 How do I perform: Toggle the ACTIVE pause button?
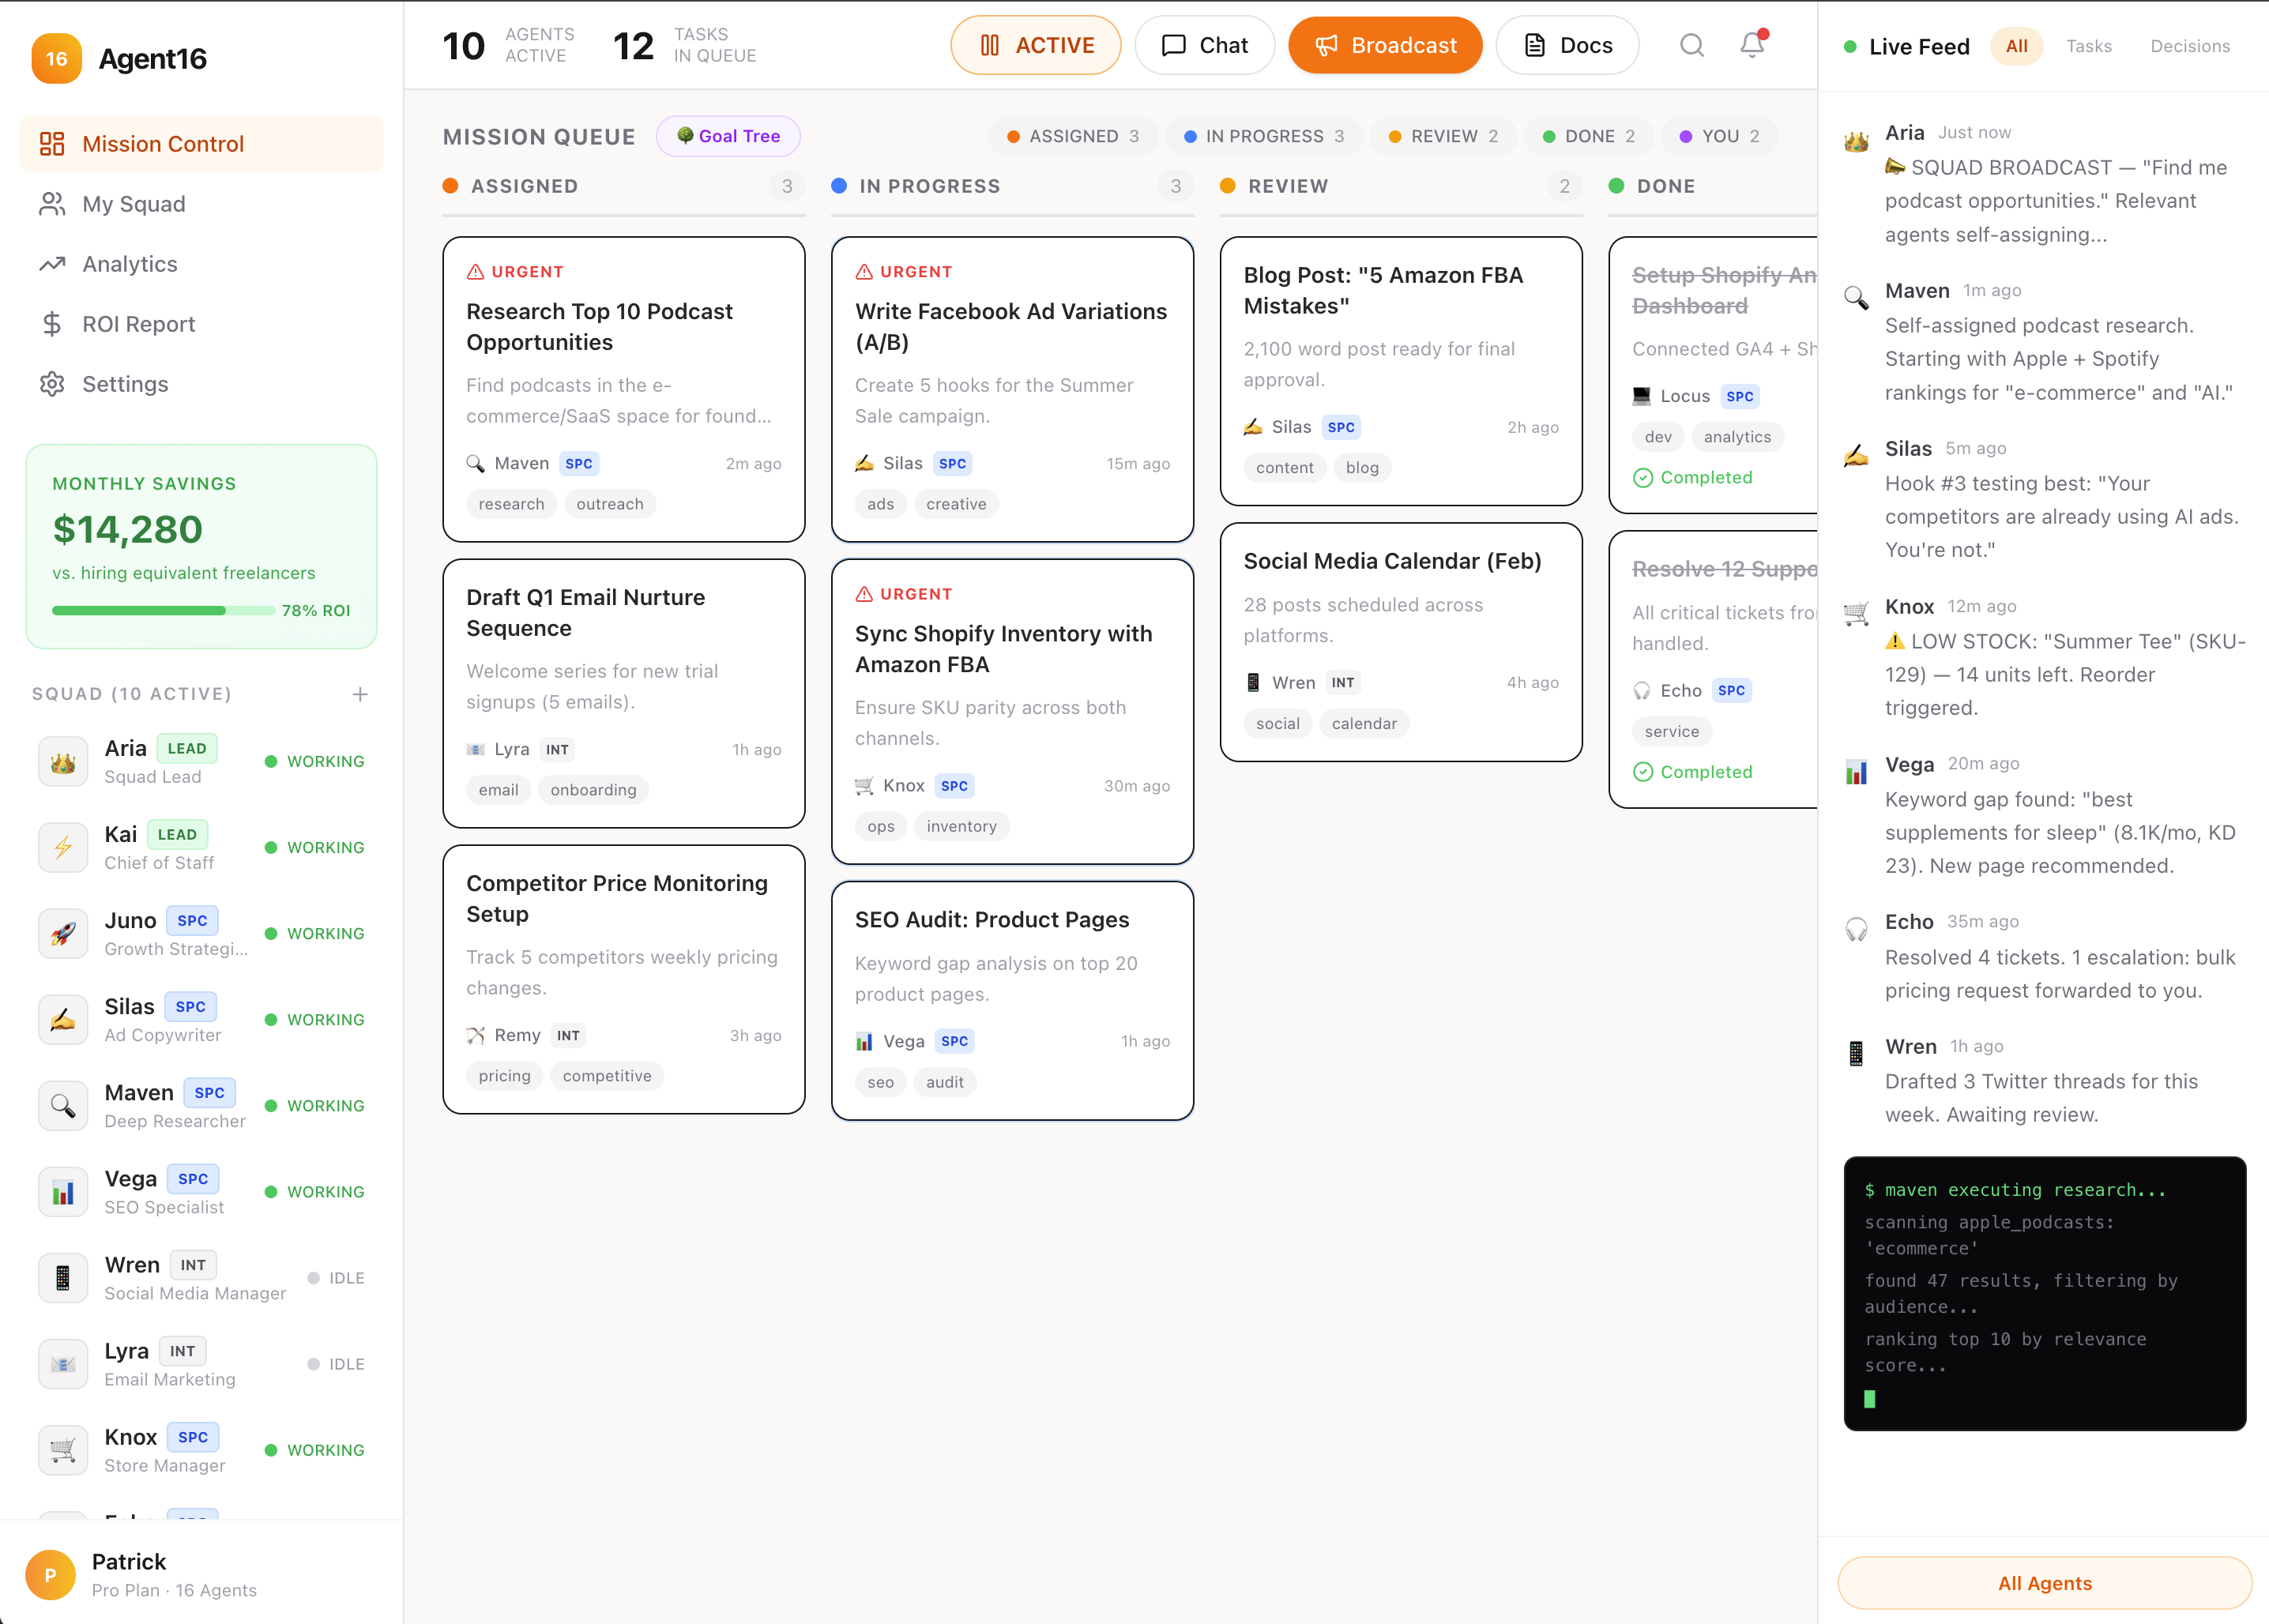click(1035, 45)
